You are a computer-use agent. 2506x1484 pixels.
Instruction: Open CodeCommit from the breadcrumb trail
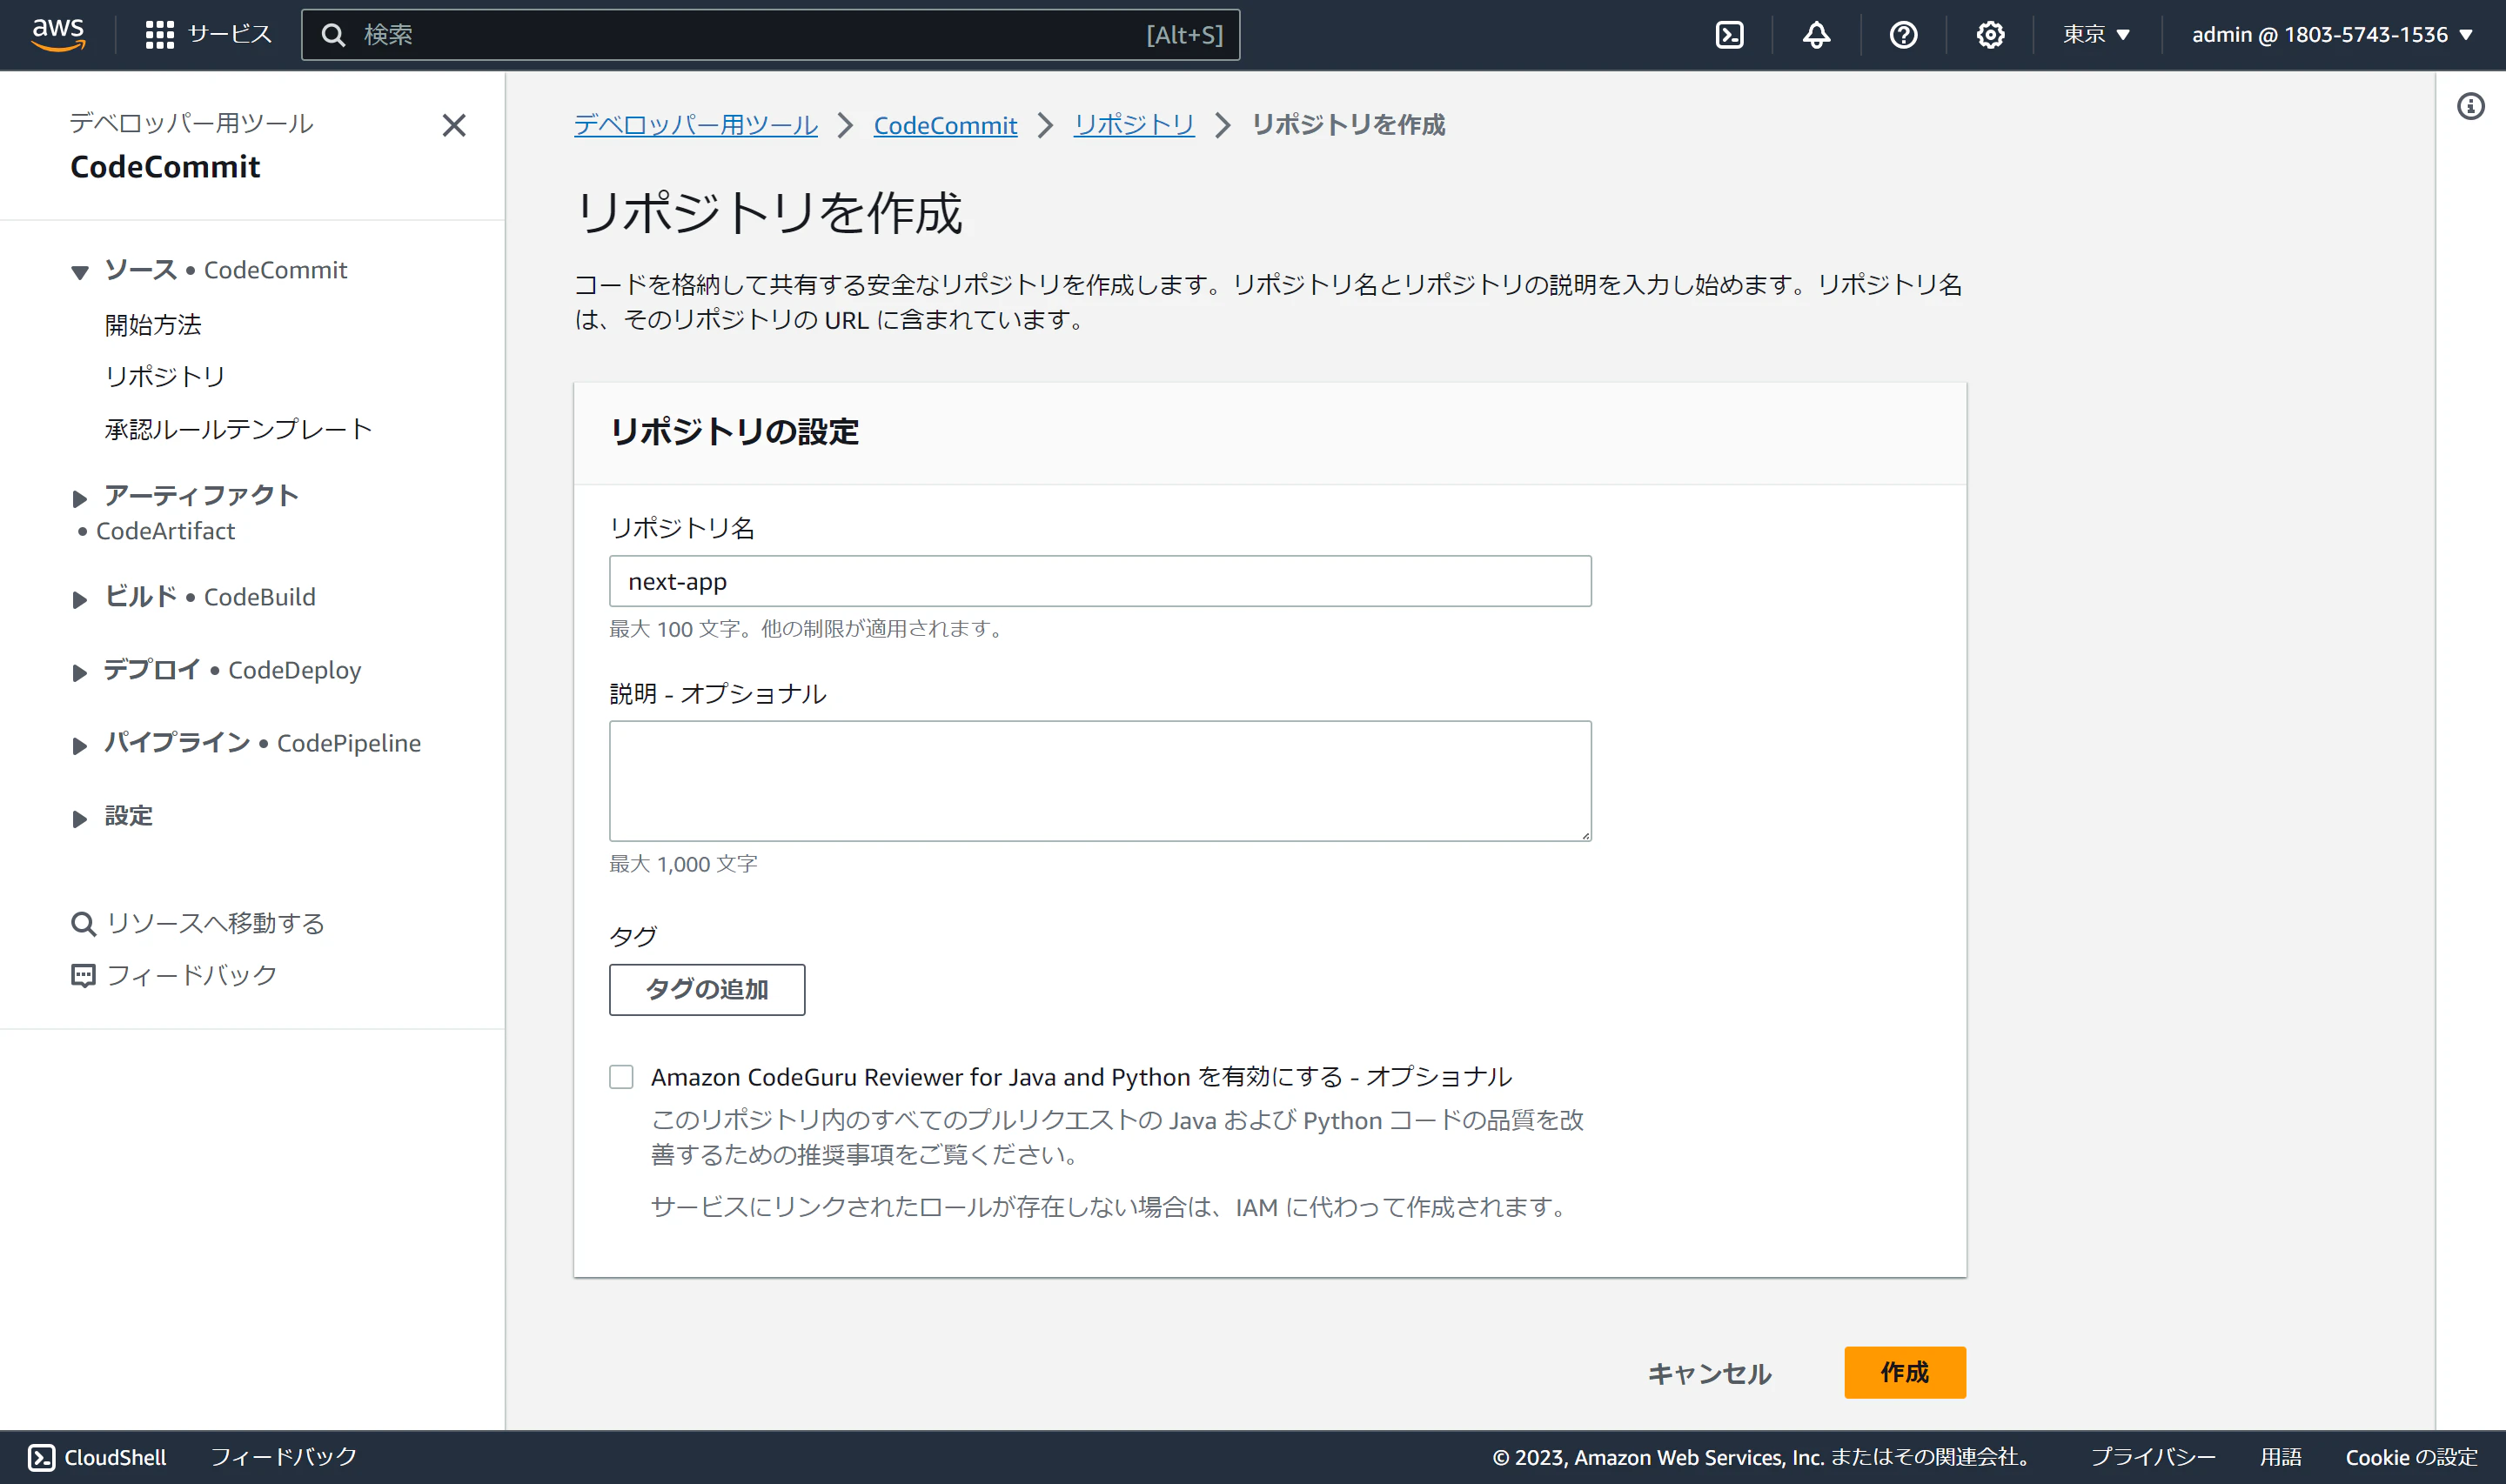945,125
